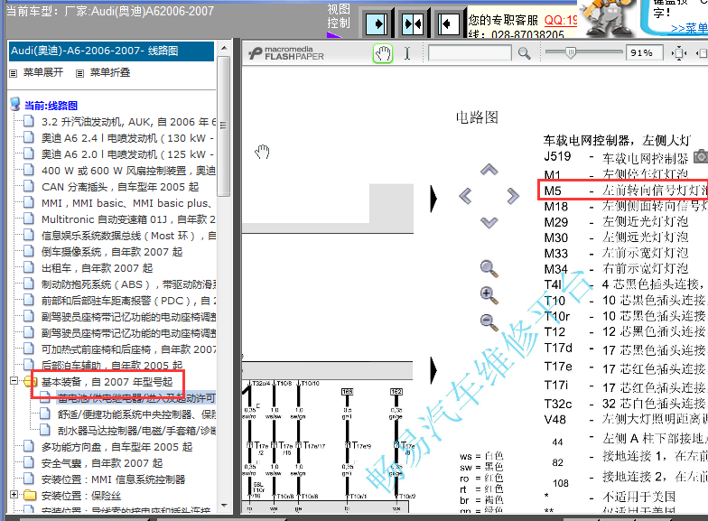Click the M5 左前转向信号灯 legend row
The image size is (708, 521).
coord(625,191)
